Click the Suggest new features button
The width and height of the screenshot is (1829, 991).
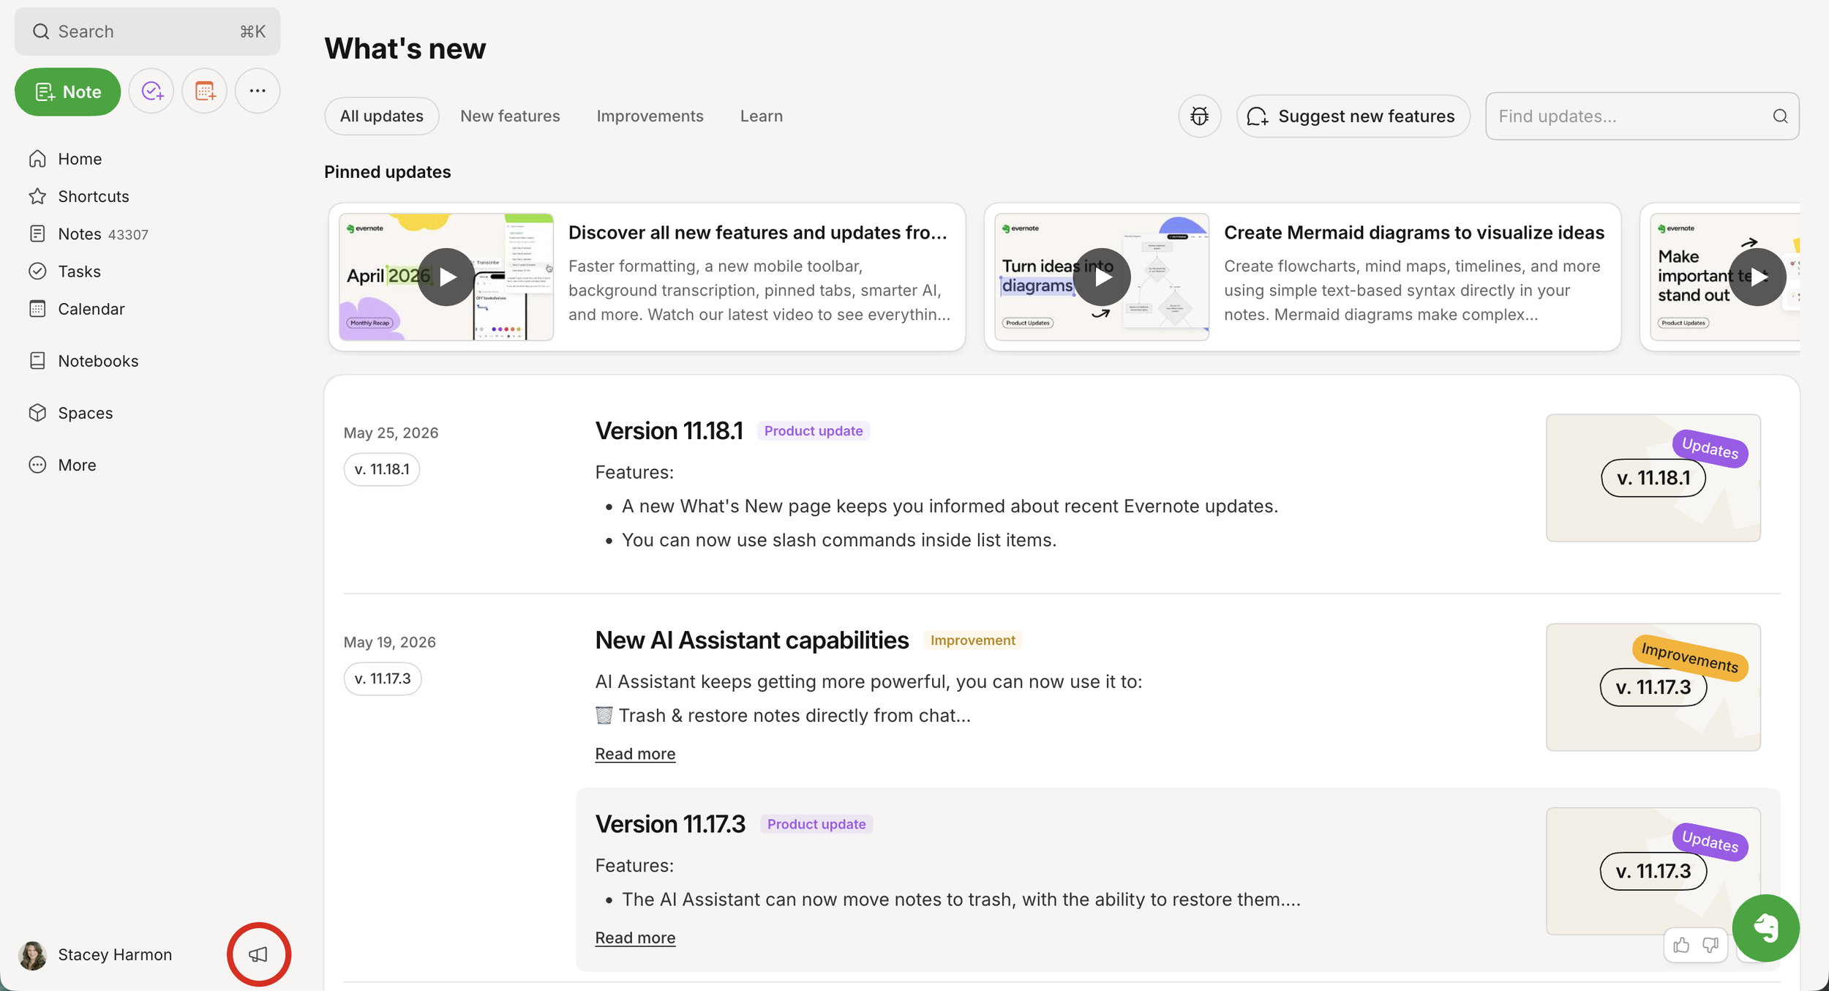[1353, 116]
